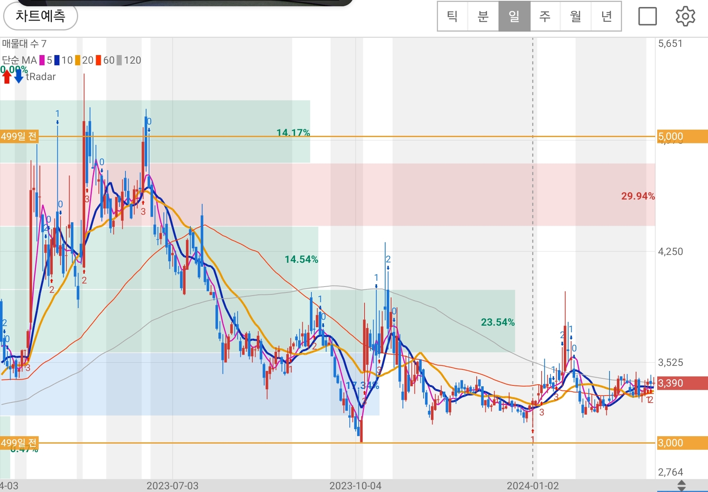Click the 29.94% volume profile value

[x=638, y=196]
